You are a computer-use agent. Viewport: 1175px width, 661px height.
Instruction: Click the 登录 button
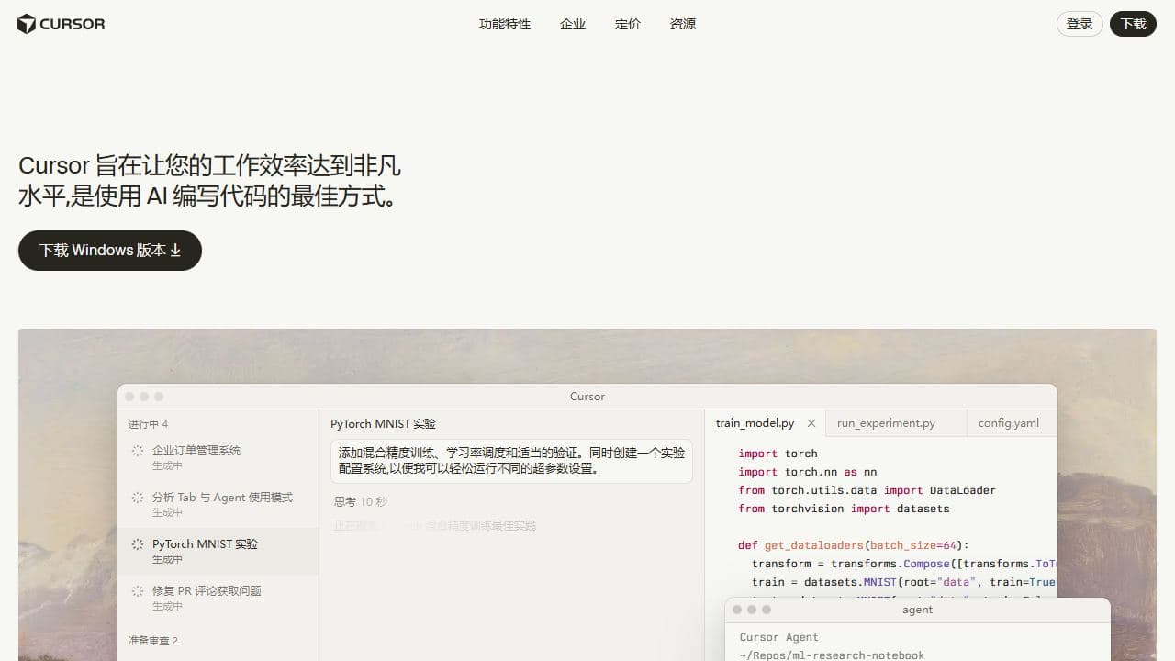(1080, 24)
